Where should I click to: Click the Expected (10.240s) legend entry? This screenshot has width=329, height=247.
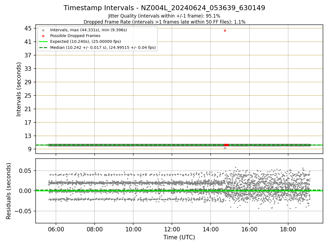(x=86, y=42)
